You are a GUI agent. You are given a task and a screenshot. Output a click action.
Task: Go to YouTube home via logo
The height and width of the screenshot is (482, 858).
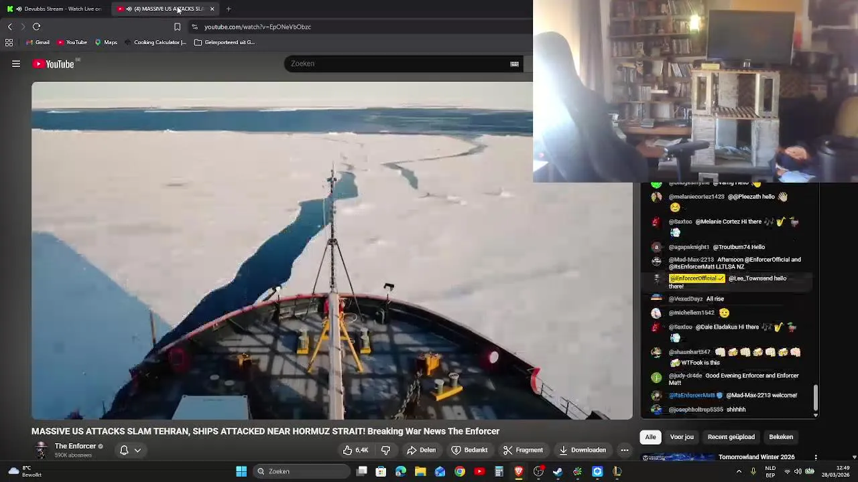click(x=53, y=64)
